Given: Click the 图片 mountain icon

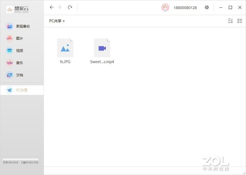Looking at the screenshot, I should (x=9, y=38).
